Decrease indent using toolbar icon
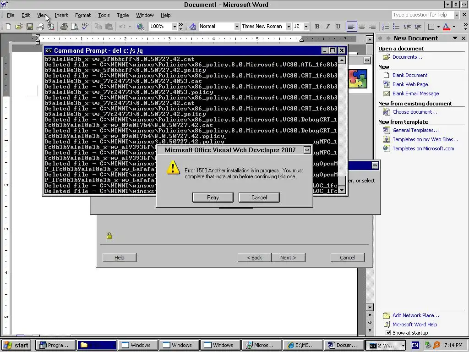 pyautogui.click(x=407, y=27)
